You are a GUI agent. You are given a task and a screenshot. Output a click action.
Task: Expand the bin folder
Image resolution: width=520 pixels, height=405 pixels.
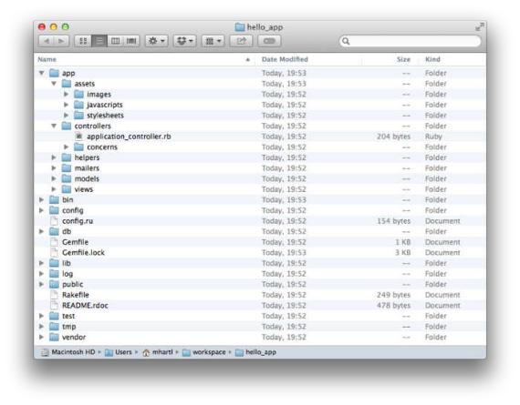point(41,200)
